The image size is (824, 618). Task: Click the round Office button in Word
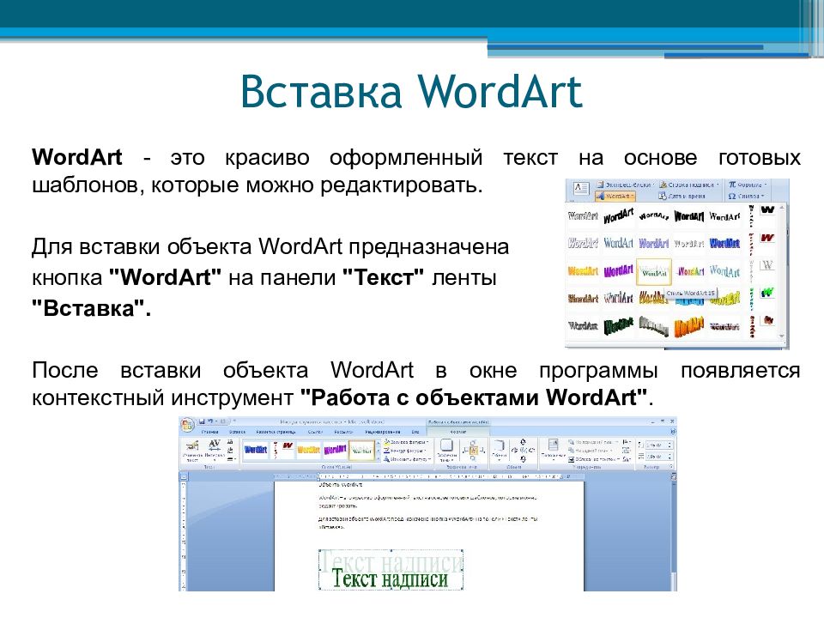187,425
